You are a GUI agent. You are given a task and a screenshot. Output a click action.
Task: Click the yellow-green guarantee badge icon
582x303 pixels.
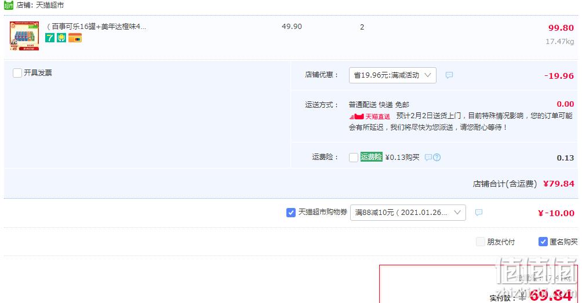61,38
